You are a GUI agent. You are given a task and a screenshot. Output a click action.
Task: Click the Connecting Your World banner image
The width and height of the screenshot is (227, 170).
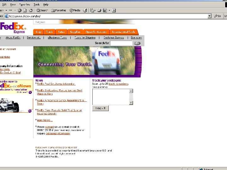coord(87,62)
